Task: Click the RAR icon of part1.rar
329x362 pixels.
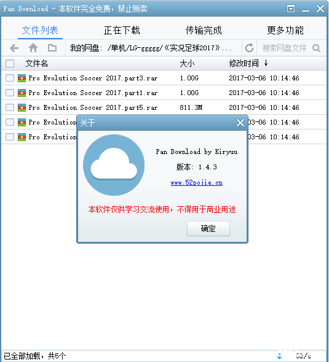Action: 22,93
